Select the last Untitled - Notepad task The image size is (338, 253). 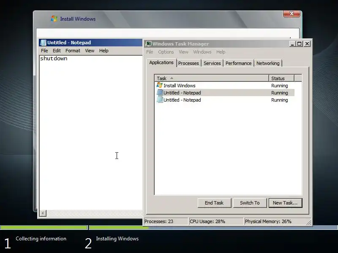pos(225,100)
